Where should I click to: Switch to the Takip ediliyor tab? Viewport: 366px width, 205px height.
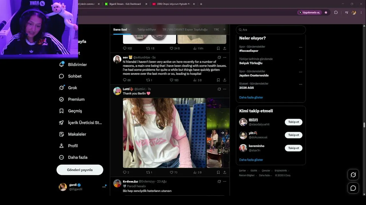pos(147,30)
